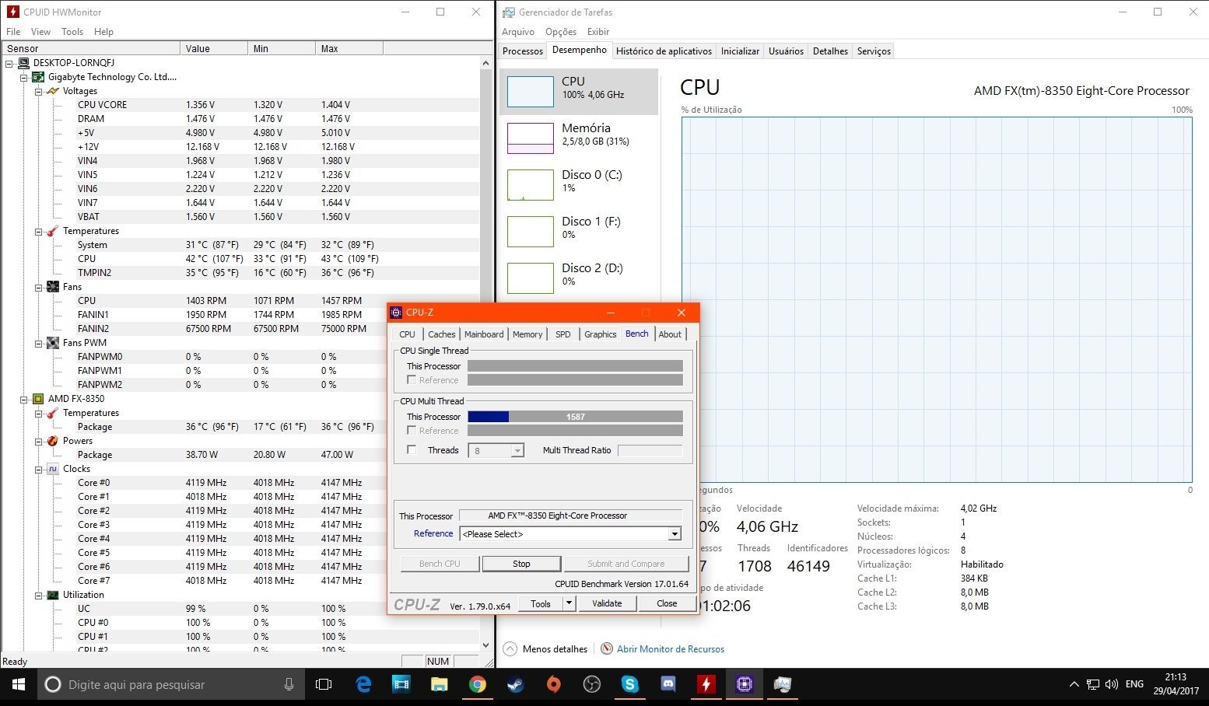Click the Close button at CPU-Z bottom
Image resolution: width=1209 pixels, height=706 pixels.
(667, 603)
